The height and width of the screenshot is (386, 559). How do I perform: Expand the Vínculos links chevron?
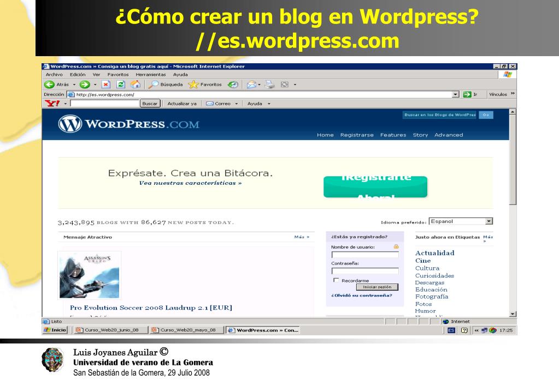coord(513,94)
